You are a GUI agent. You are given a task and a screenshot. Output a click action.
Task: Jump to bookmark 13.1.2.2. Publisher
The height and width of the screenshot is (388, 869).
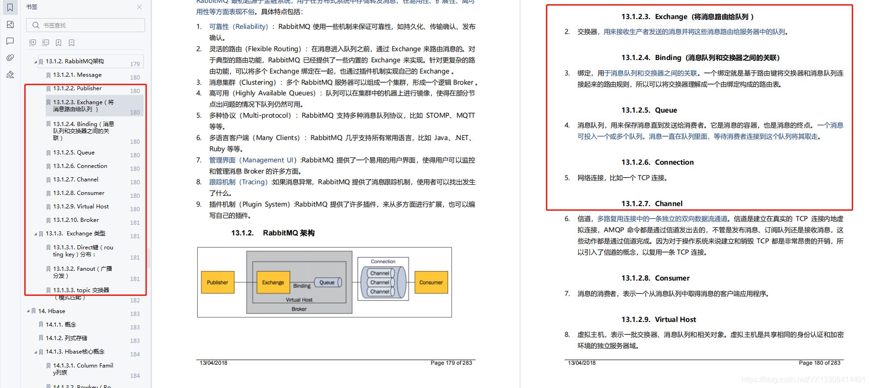pyautogui.click(x=77, y=88)
